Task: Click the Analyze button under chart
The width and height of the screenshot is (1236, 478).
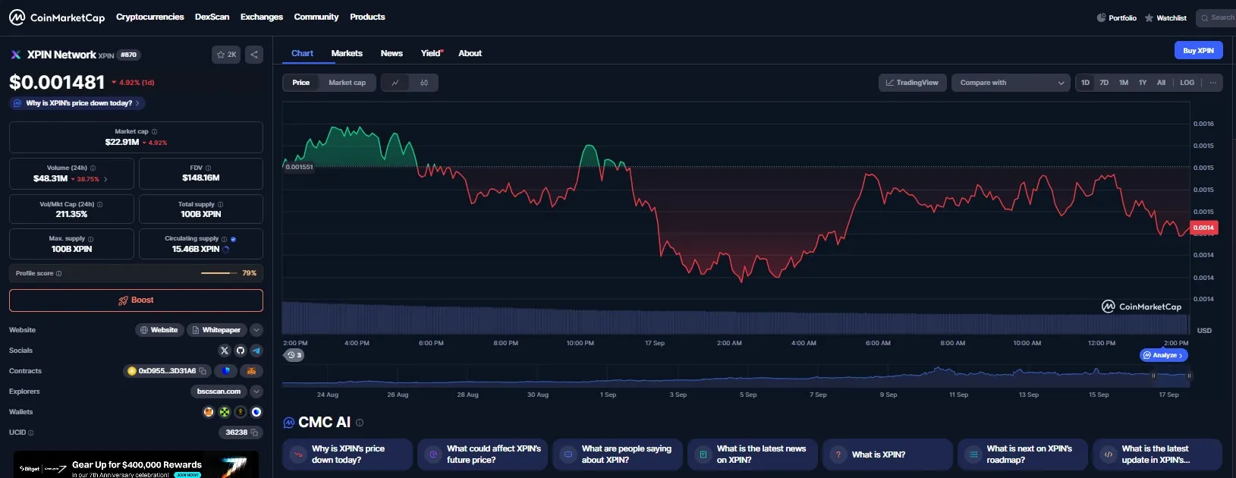Action: [x=1164, y=355]
